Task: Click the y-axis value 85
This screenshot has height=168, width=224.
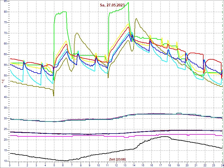Action: [5, 1]
